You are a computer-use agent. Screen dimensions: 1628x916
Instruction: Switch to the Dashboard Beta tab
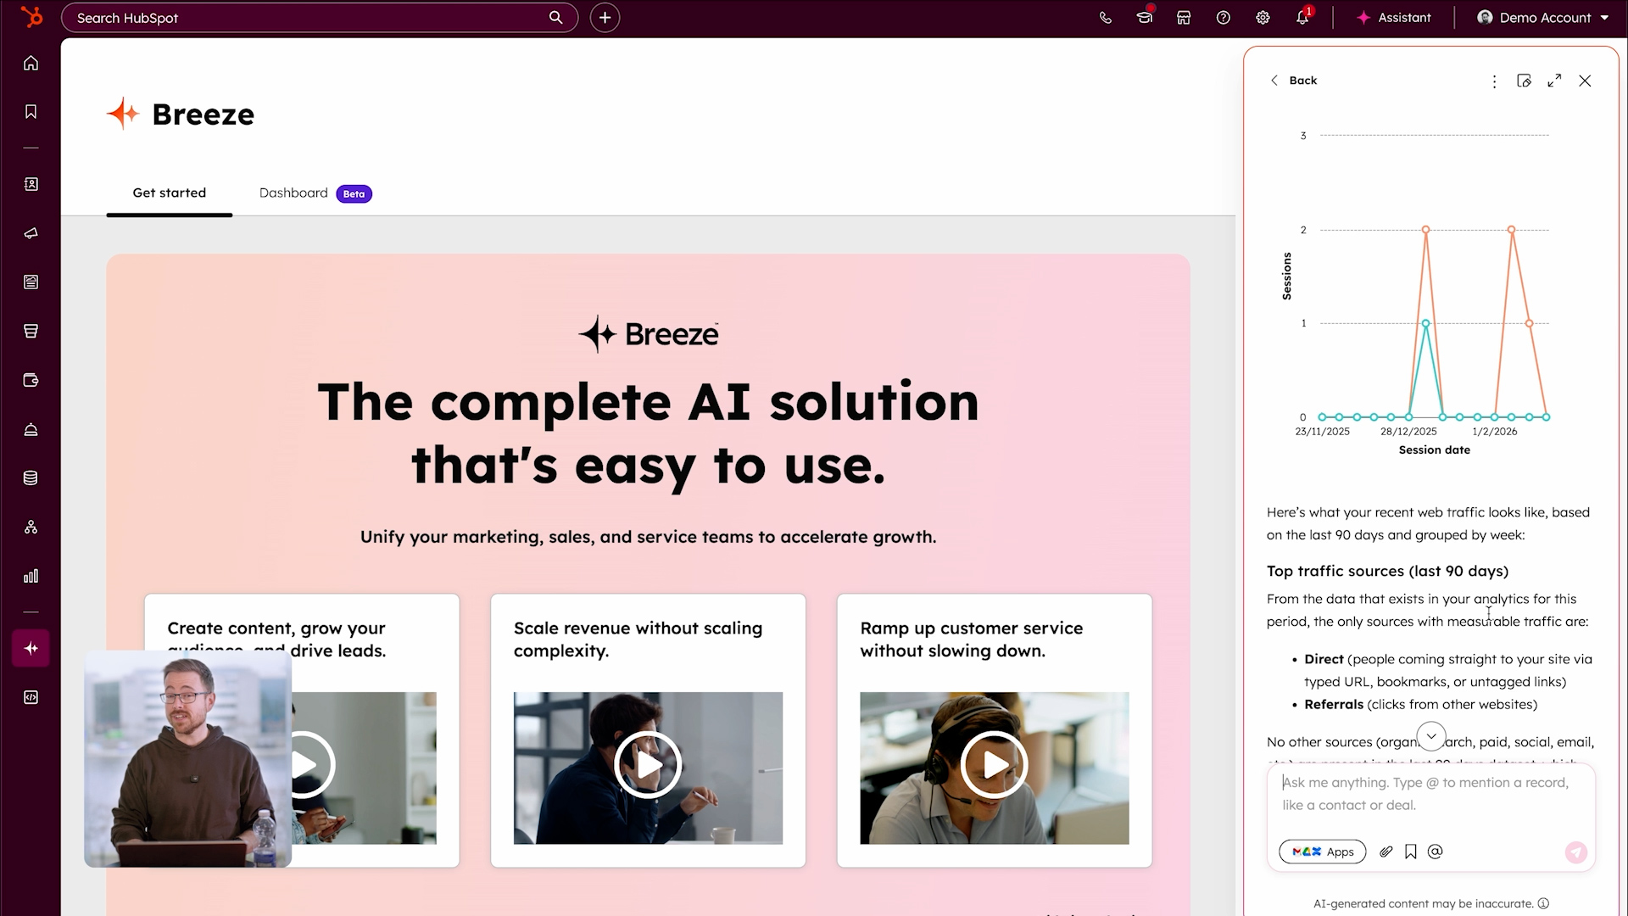coord(293,193)
